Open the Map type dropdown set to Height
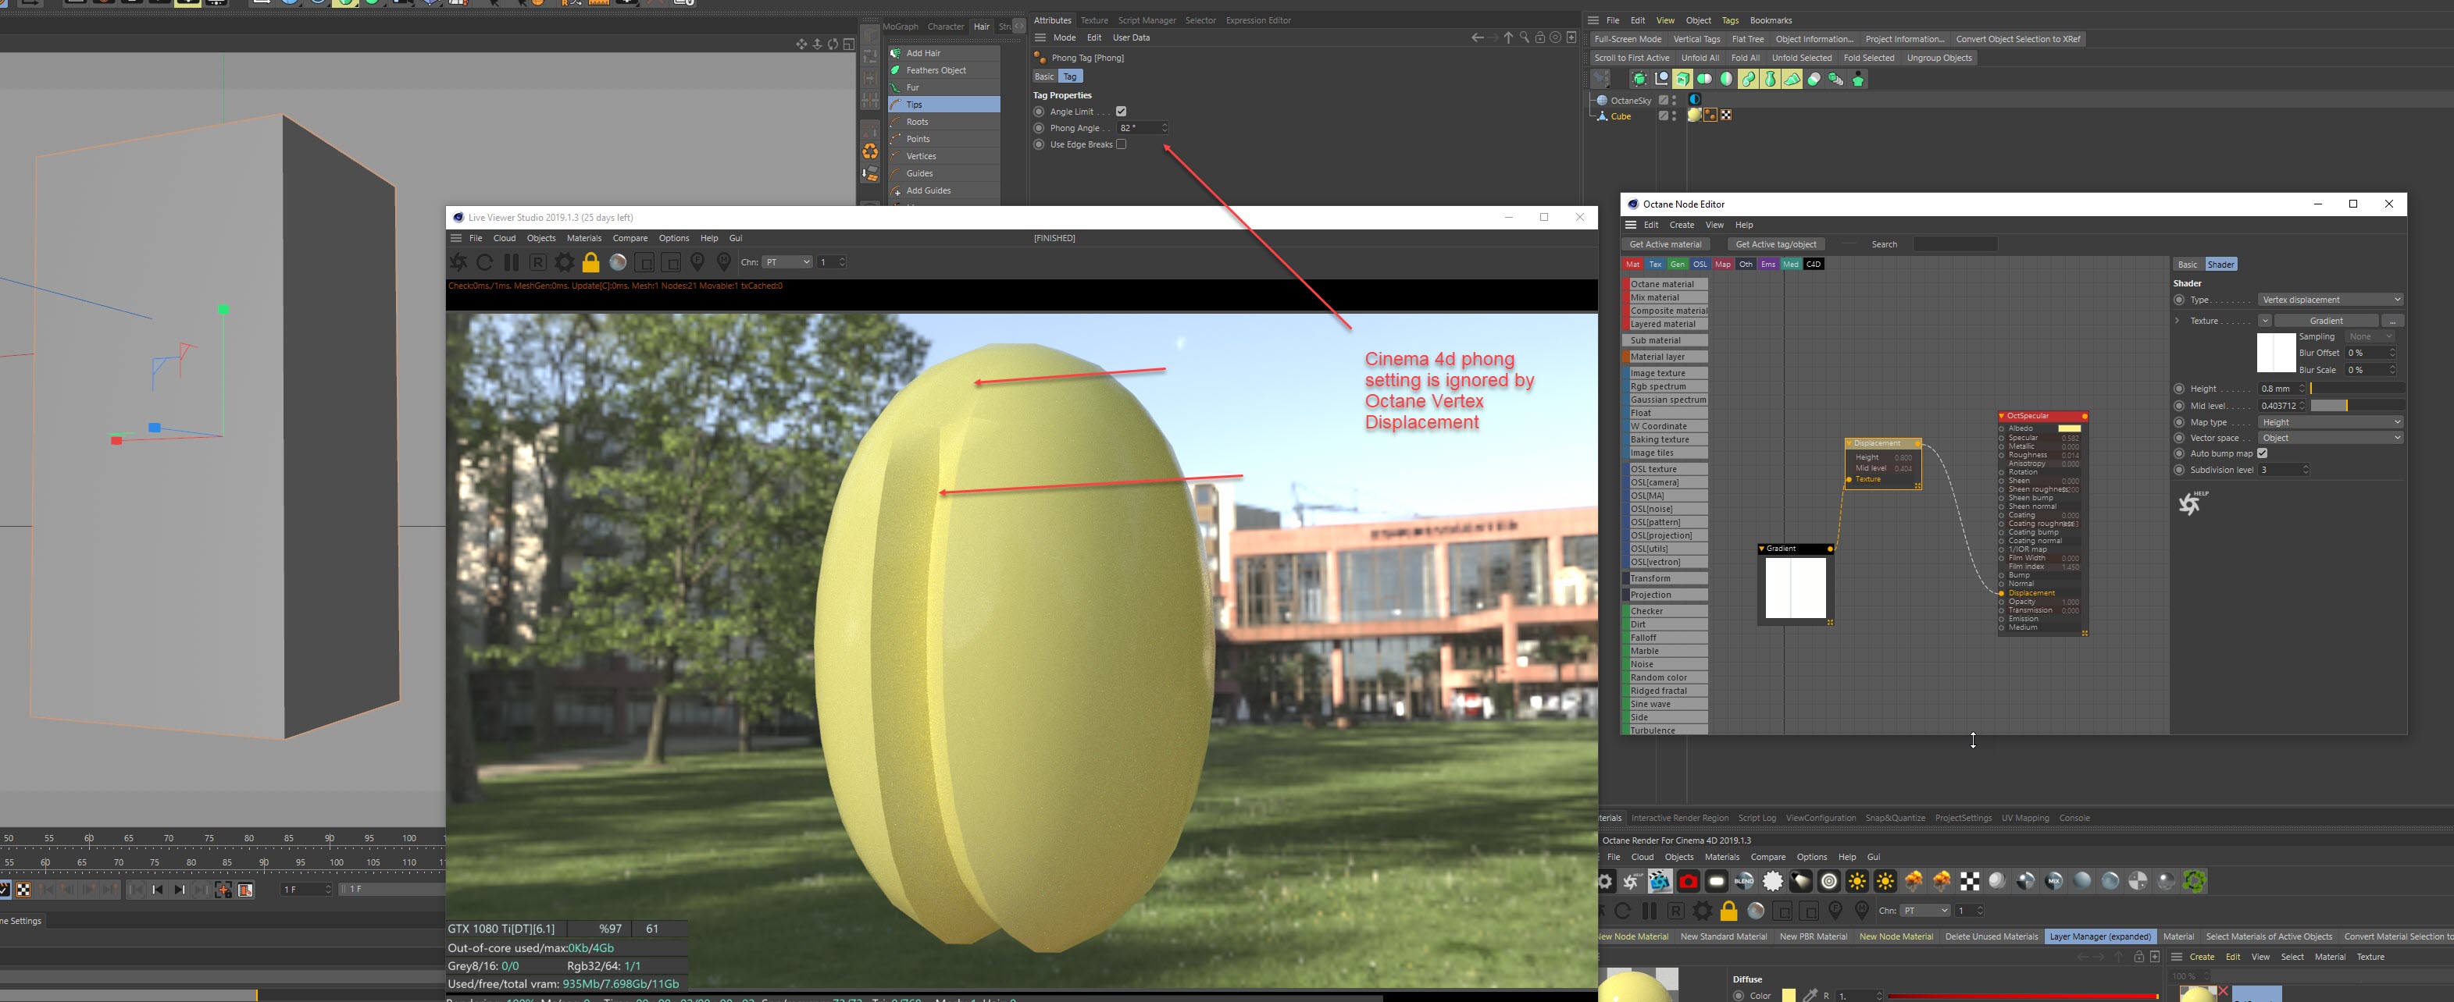The image size is (2454, 1002). tap(2329, 422)
